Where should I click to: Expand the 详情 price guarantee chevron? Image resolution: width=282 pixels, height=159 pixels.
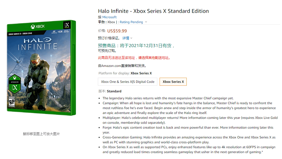click(x=131, y=38)
